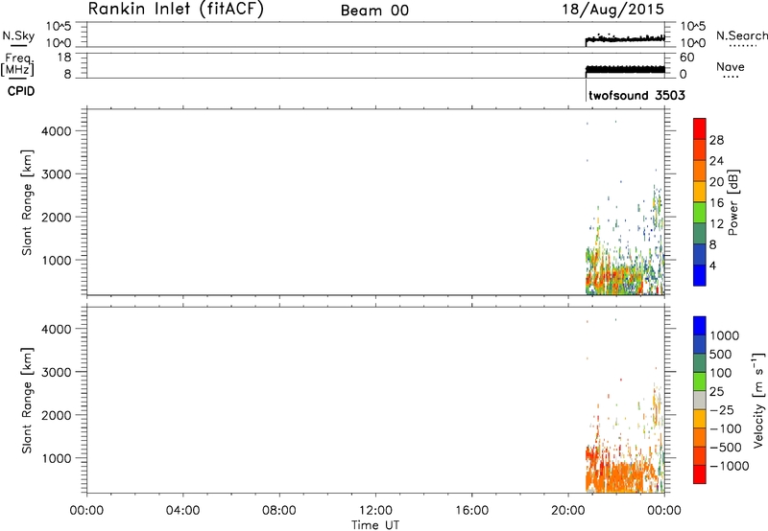This screenshot has width=768, height=531.
Task: Click the "4" label on power colorbar
Action: coord(712,265)
